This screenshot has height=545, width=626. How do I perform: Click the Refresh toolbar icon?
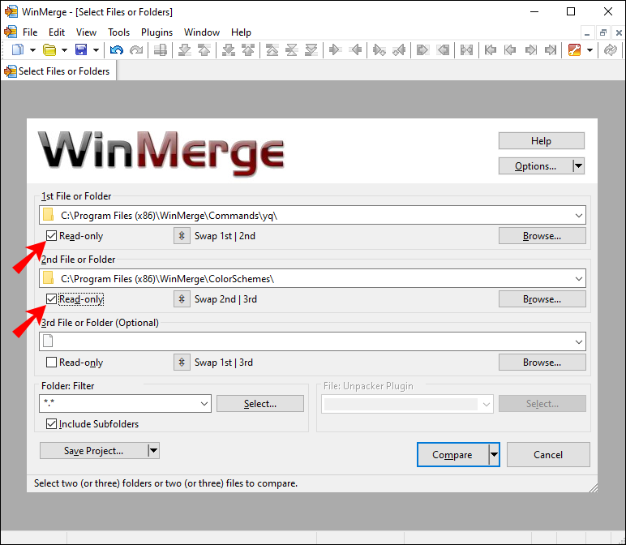click(610, 50)
